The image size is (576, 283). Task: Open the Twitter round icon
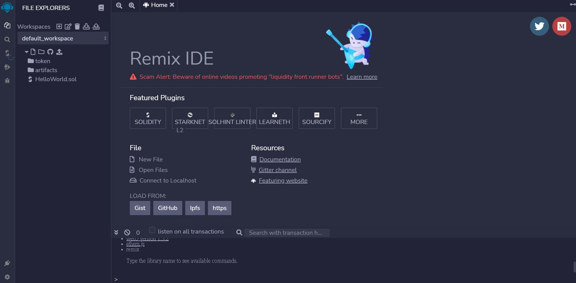(x=539, y=26)
